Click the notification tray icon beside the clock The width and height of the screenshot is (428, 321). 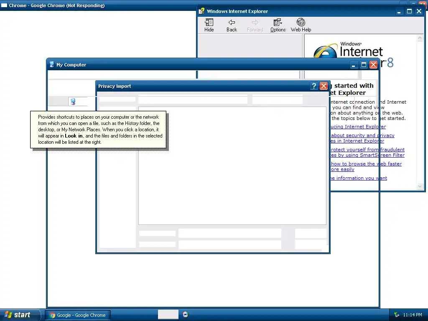pyautogui.click(x=397, y=315)
